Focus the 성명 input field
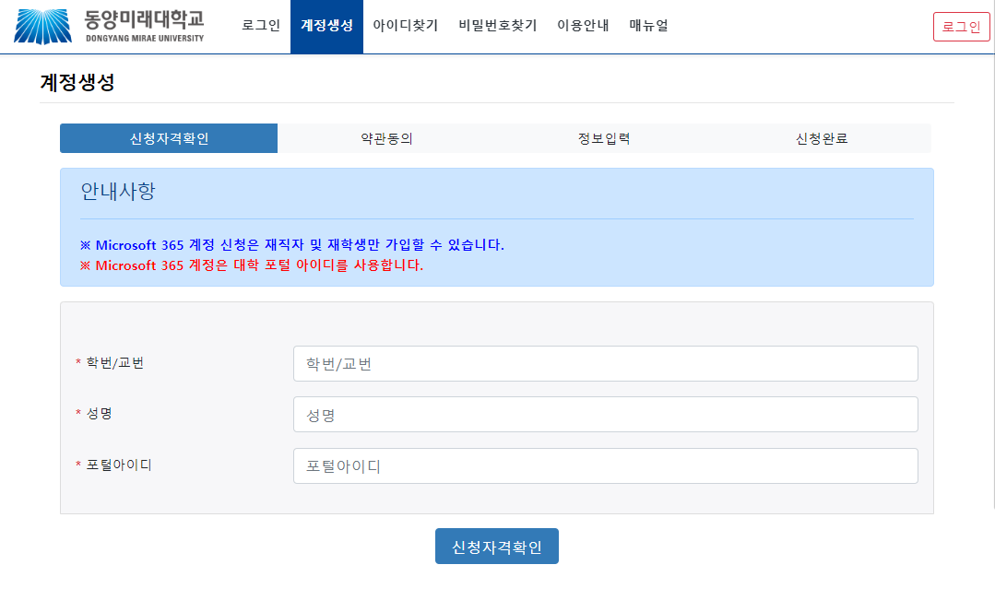The image size is (995, 612). 605,414
